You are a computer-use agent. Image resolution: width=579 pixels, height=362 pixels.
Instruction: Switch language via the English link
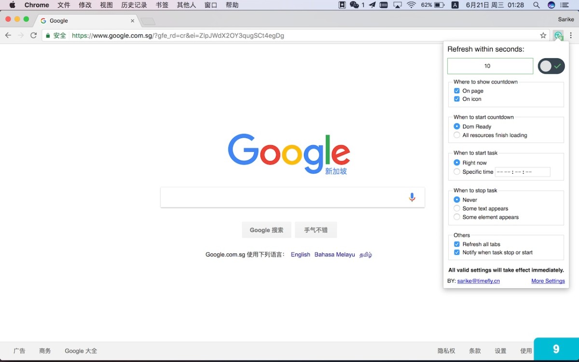(300, 255)
